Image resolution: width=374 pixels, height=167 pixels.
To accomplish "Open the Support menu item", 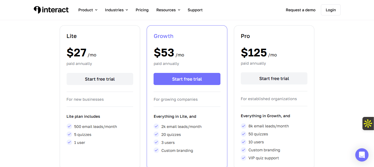I will click(x=195, y=10).
